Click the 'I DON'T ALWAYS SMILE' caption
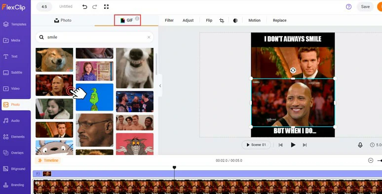This screenshot has height=194, width=382. [293, 39]
